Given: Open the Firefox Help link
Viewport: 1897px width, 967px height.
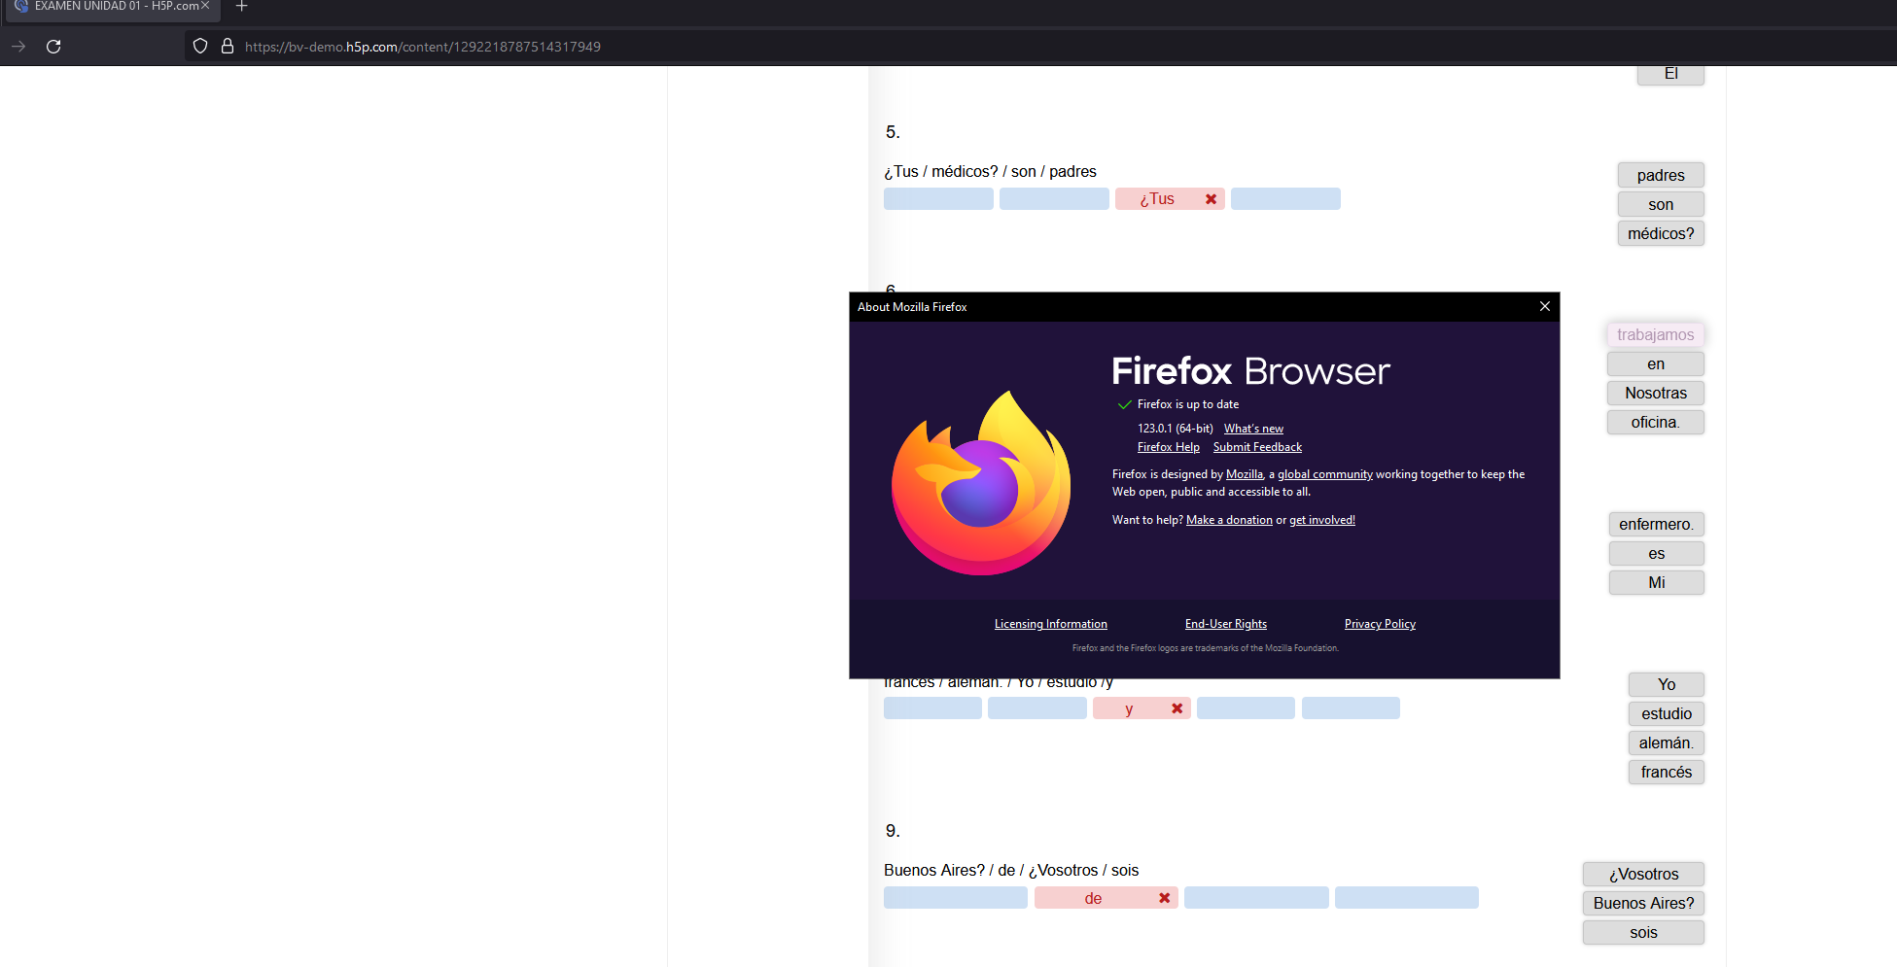Looking at the screenshot, I should point(1169,447).
